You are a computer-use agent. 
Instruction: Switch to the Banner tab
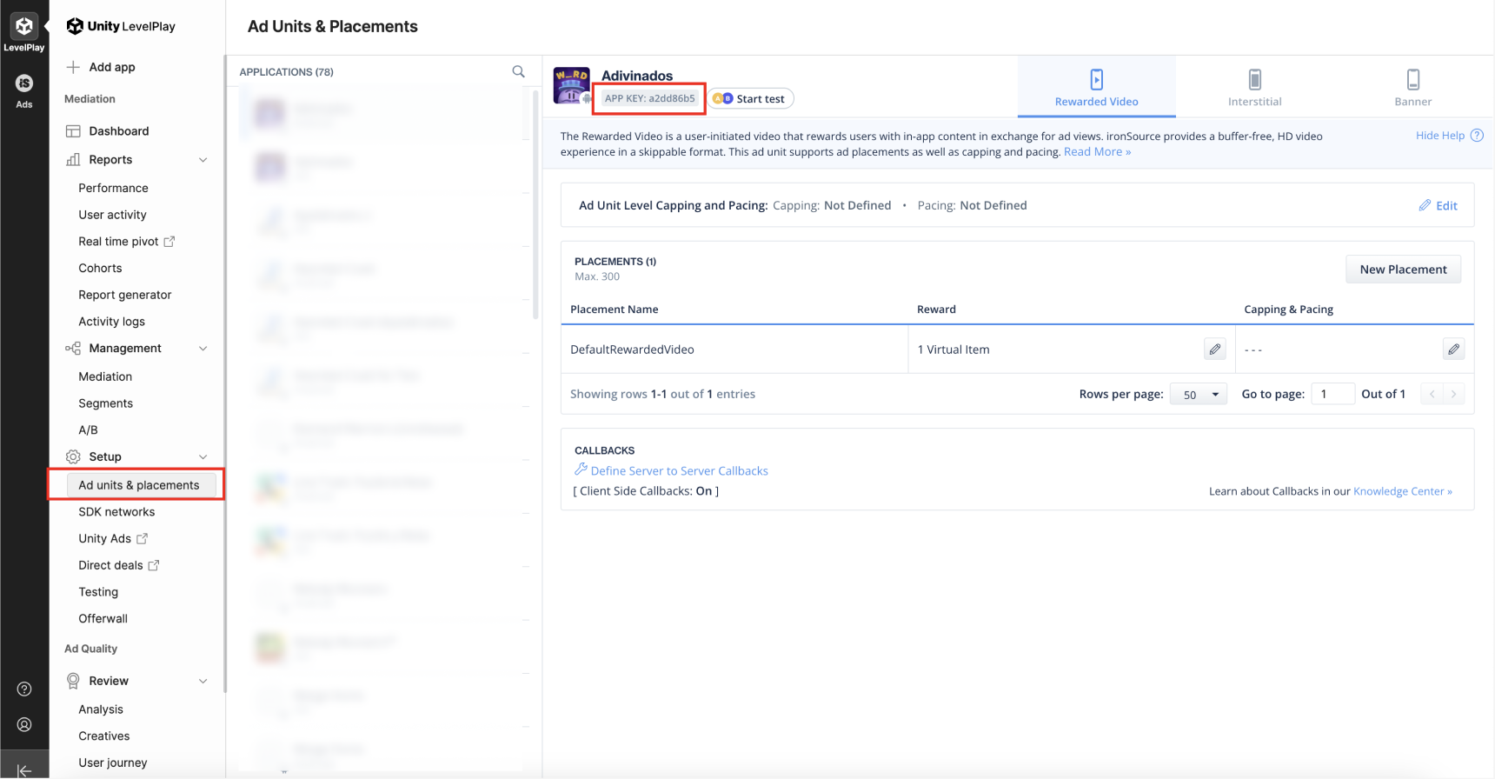click(1413, 87)
